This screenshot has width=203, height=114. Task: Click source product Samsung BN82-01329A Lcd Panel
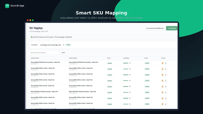43,103
